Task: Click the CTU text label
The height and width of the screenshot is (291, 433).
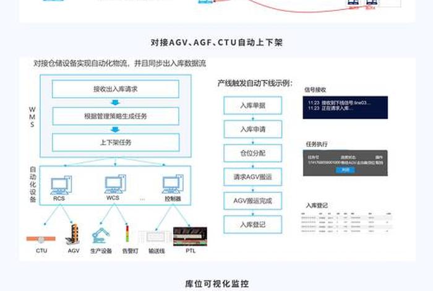Action: (x=41, y=251)
